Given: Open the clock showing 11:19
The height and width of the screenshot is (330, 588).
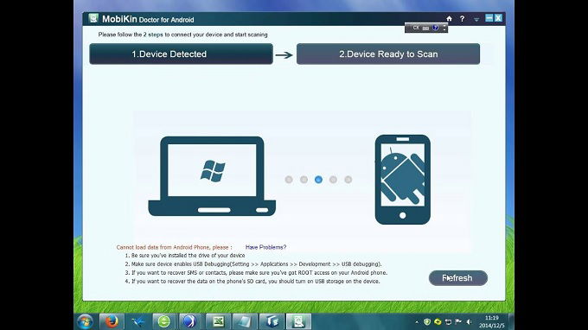Looking at the screenshot, I should click(x=492, y=321).
